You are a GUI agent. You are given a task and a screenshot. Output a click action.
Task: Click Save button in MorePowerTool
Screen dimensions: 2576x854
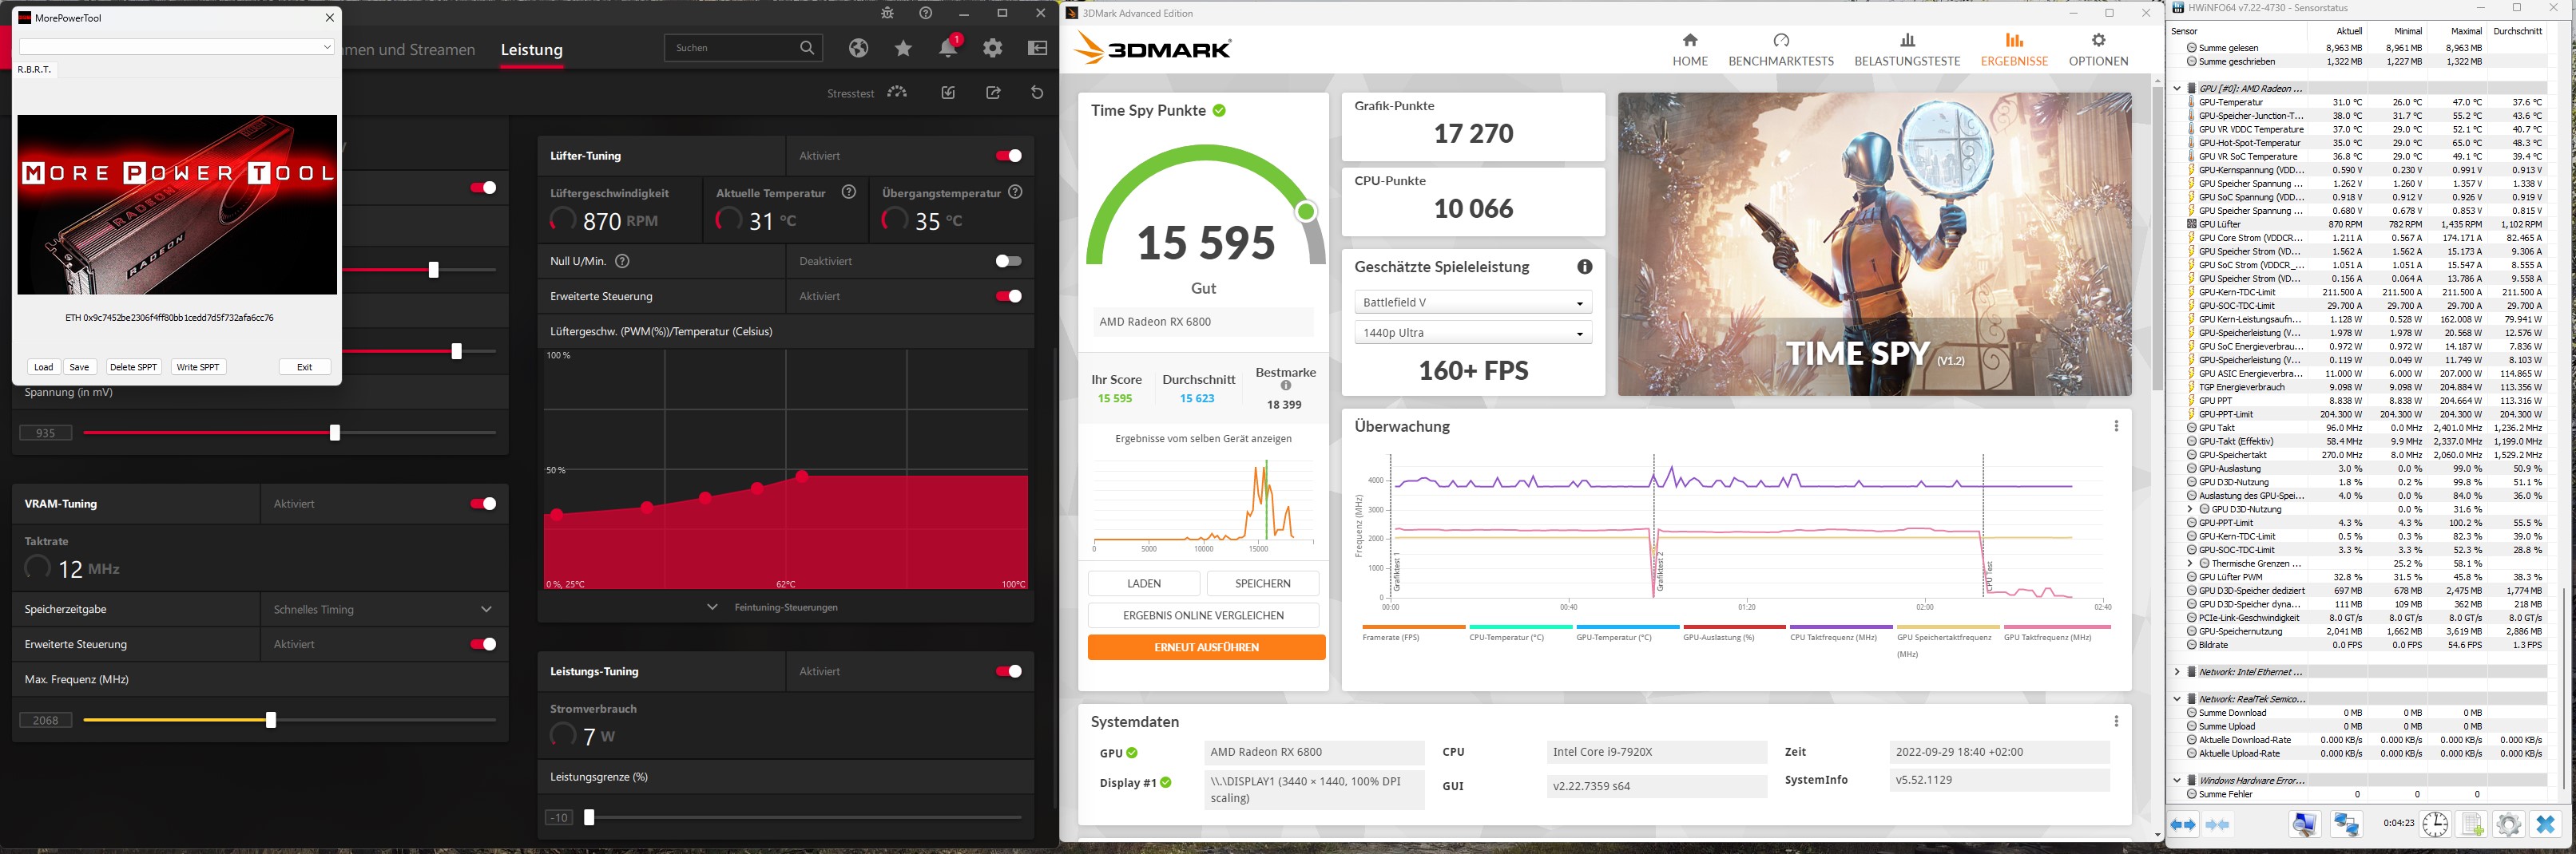79,366
